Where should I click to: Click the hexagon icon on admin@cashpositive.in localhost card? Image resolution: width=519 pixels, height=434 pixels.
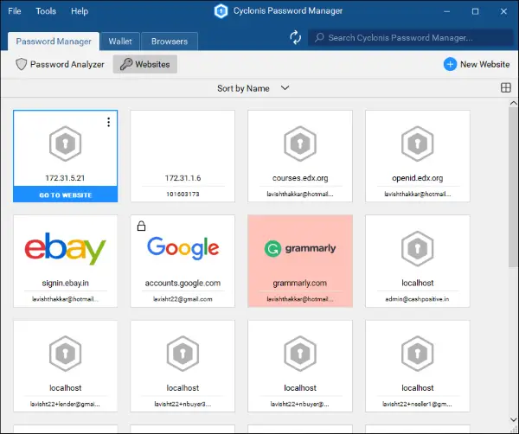click(x=418, y=249)
